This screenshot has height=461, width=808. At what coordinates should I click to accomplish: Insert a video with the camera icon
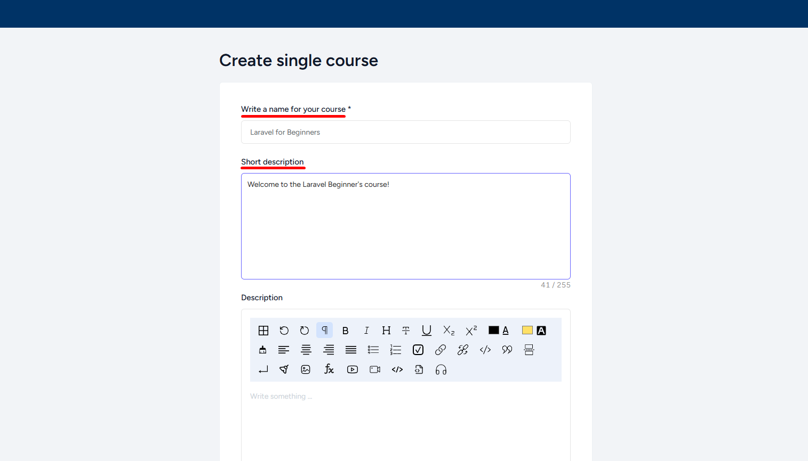tap(375, 369)
